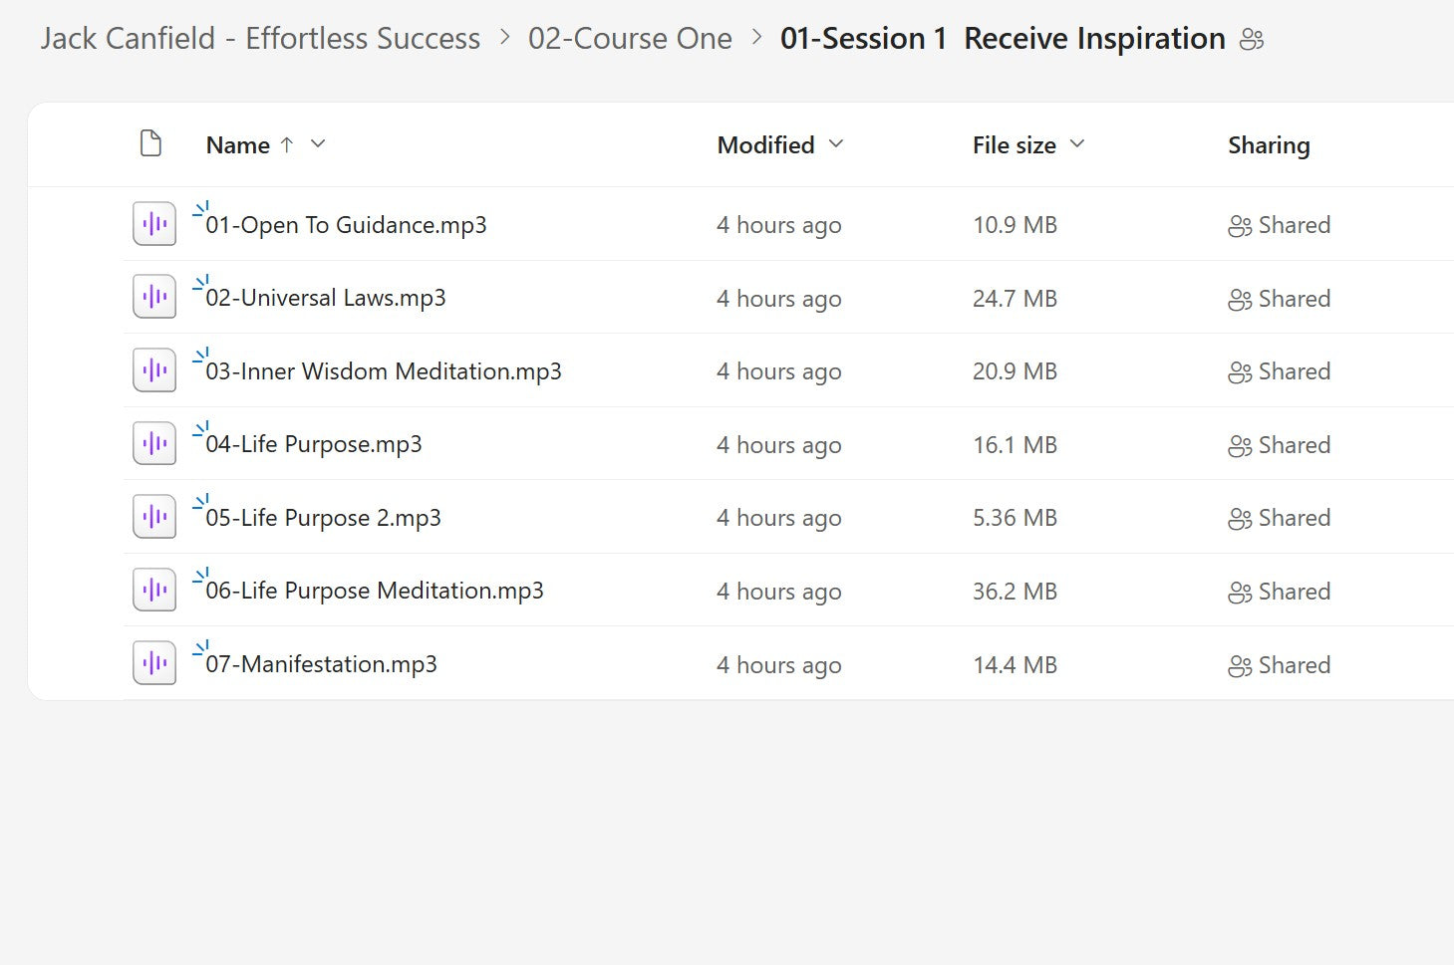Open 06-Life Purpose Meditation.mp3
The image size is (1454, 965).
pos(375,591)
